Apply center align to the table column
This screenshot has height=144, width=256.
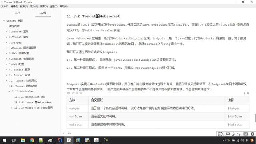(x=76, y=93)
